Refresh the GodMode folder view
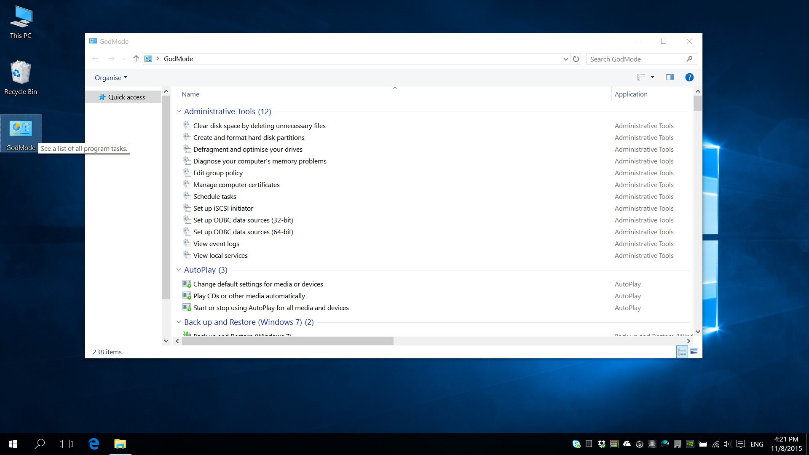The width and height of the screenshot is (809, 455). (576, 59)
